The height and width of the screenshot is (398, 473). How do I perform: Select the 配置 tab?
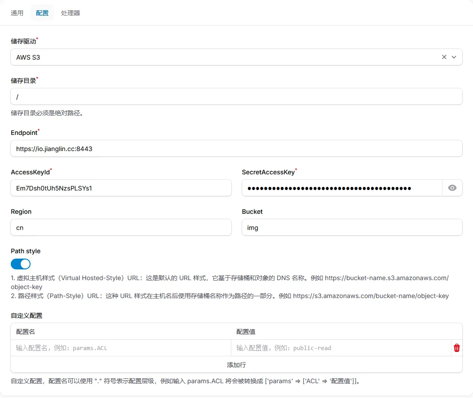coord(42,13)
